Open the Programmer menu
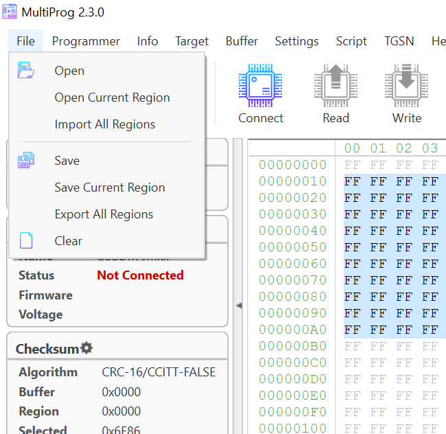 point(86,41)
